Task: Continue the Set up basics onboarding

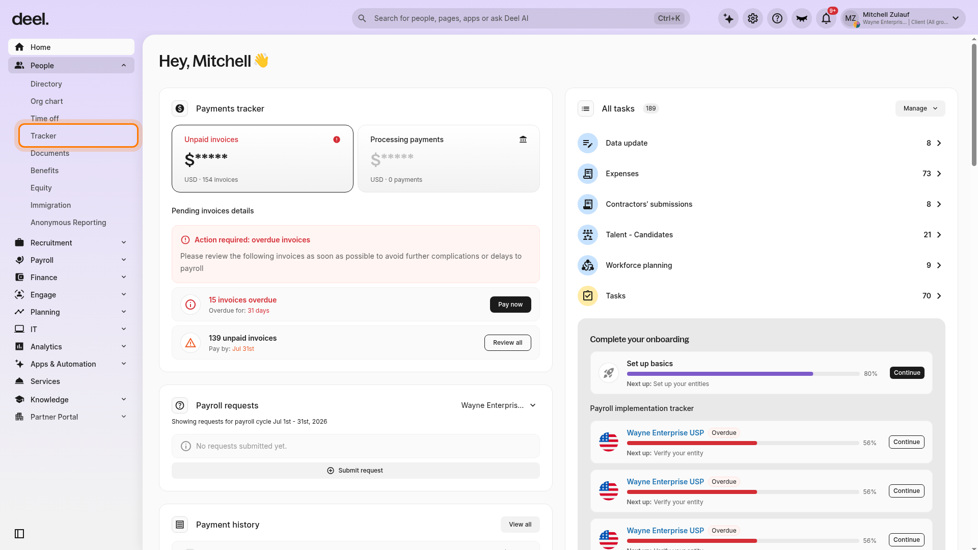Action: pyautogui.click(x=907, y=373)
